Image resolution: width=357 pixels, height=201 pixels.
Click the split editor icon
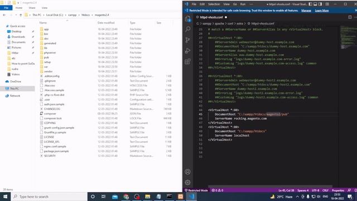tap(350, 17)
